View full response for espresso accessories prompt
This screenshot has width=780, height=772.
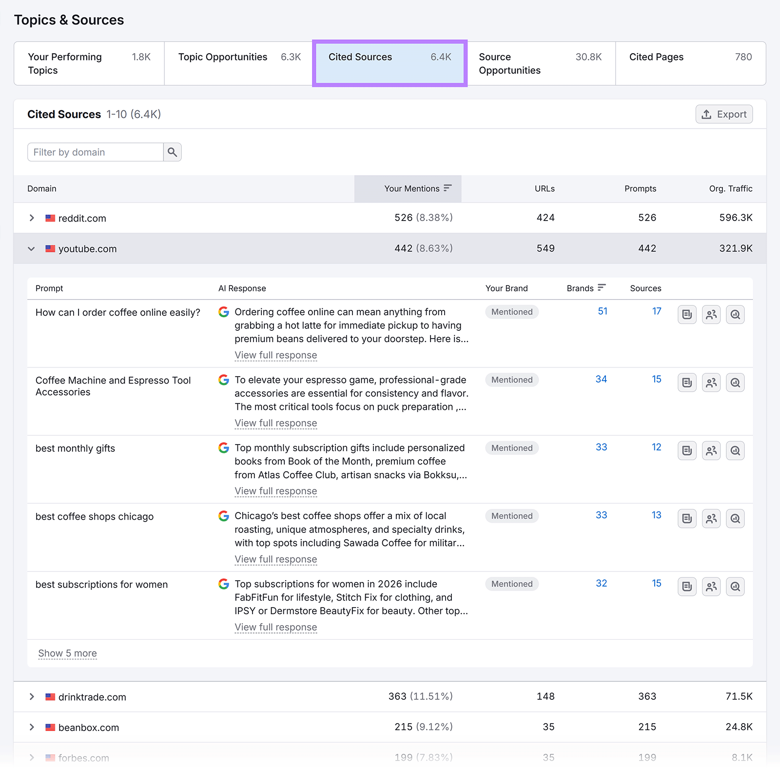276,423
